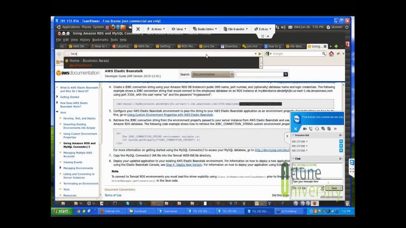Open the Audio/Video dropdown

click(205, 29)
